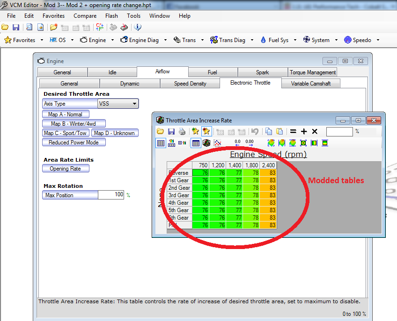Copy the table with the copy icon

tap(269, 131)
